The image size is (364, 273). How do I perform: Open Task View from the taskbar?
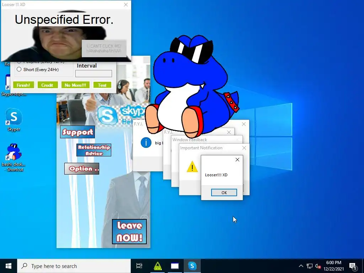coord(139,266)
